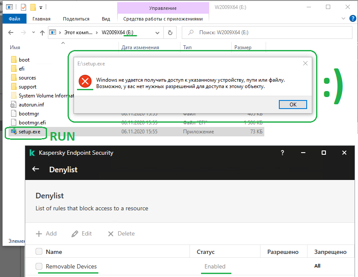The image size is (358, 277).
Task: Click the Enabled status of Removable Devices
Action: tap(215, 266)
